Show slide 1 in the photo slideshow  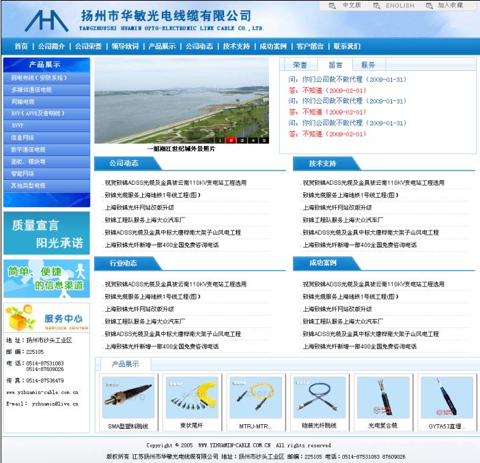pos(221,140)
